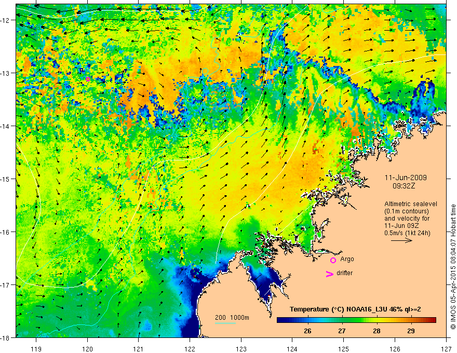Click the magenta Argo circle in legend
The image size is (457, 353).
[333, 260]
